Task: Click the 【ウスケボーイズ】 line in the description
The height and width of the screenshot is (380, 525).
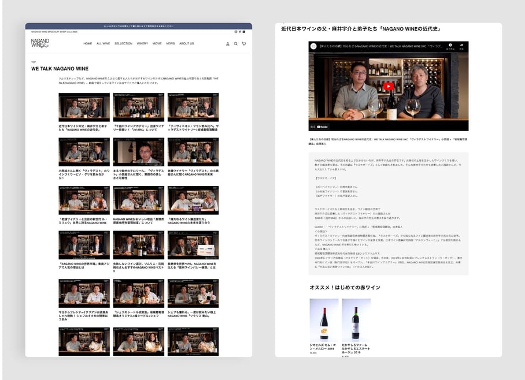Action: pos(326,178)
